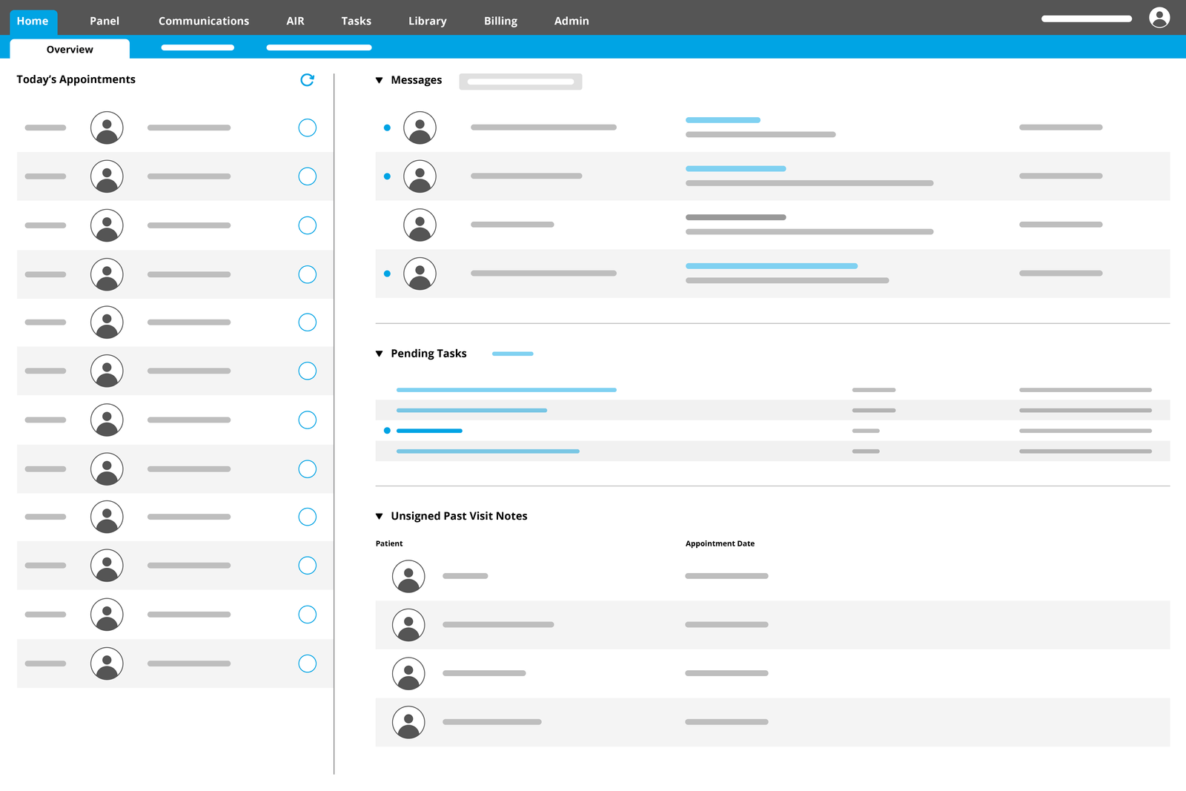The height and width of the screenshot is (791, 1186).
Task: Mark the last appointment's status circle
Action: (x=307, y=663)
